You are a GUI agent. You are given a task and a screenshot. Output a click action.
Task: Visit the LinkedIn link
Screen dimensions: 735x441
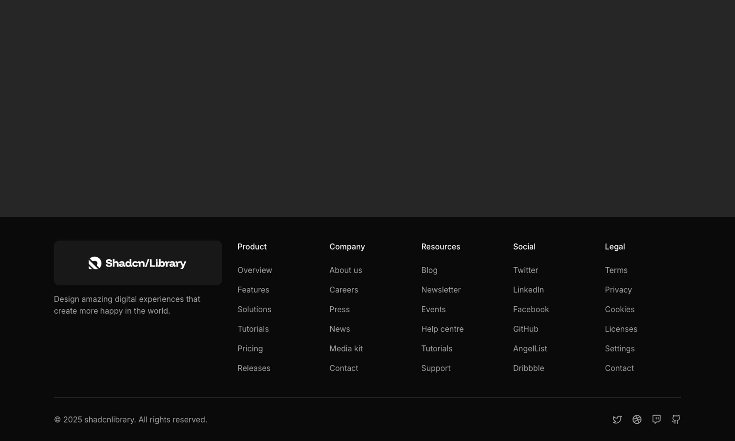point(528,290)
